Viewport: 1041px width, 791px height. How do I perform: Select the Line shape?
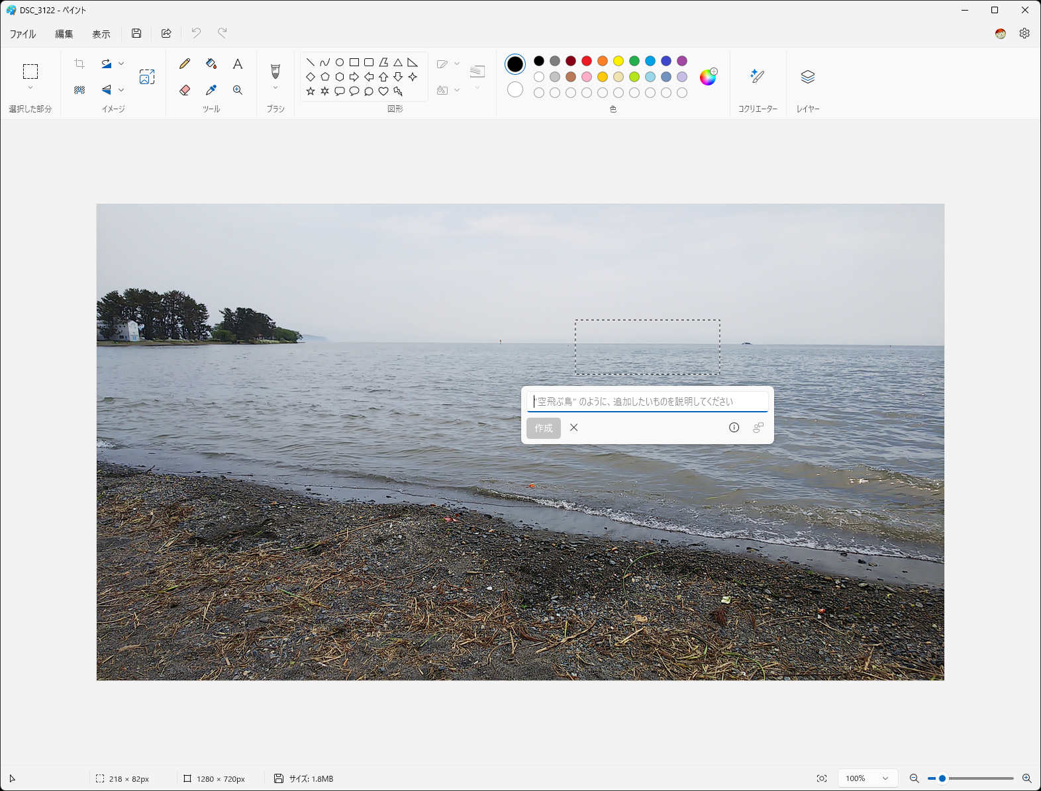pyautogui.click(x=311, y=62)
